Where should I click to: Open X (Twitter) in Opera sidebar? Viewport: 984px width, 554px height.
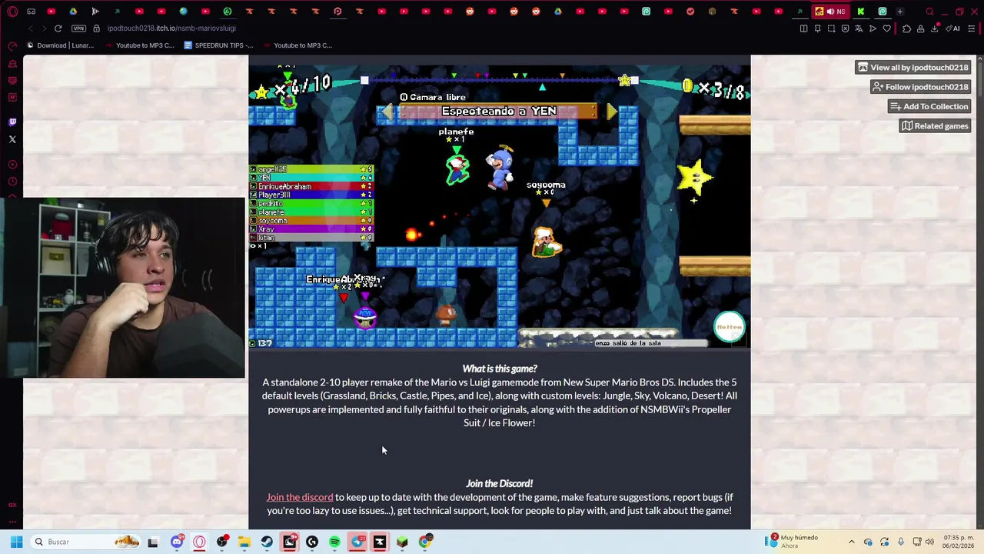[12, 139]
